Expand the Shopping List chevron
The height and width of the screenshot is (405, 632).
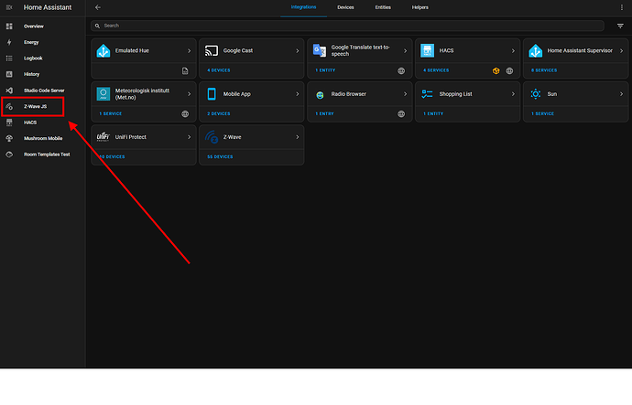[x=513, y=94]
